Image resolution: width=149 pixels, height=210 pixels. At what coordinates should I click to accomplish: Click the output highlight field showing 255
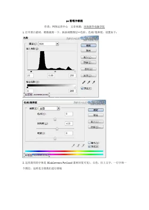click(x=72, y=91)
